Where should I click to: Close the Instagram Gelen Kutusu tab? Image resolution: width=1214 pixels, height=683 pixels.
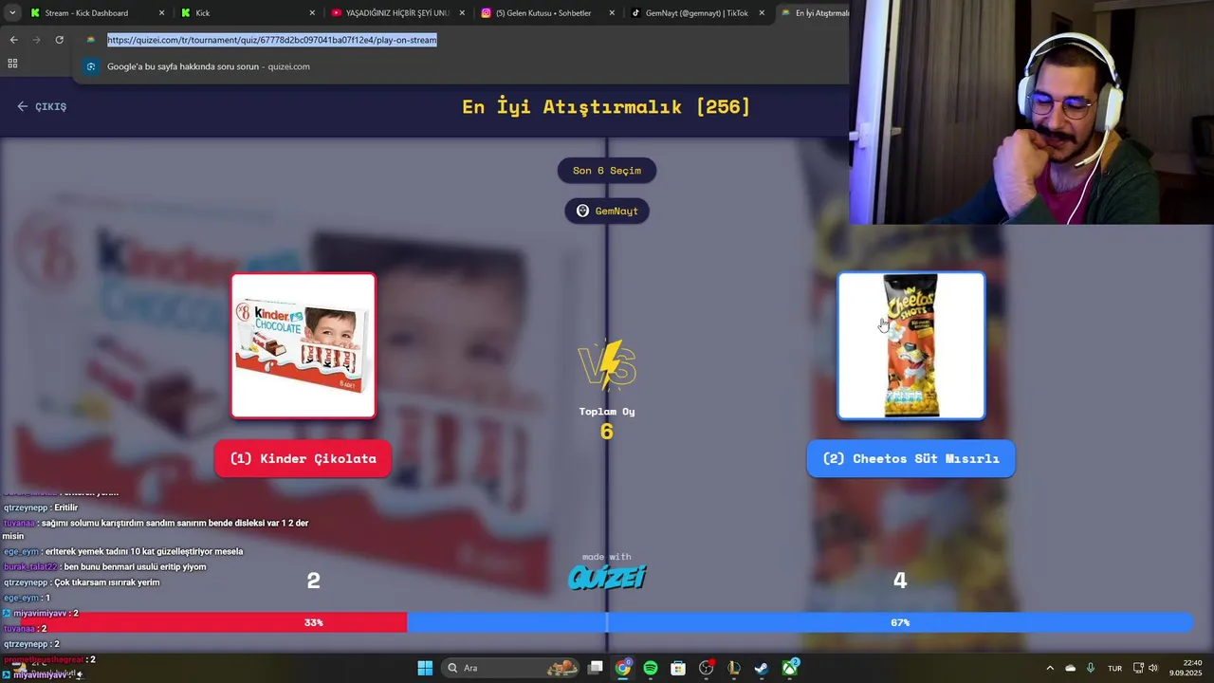coord(612,13)
